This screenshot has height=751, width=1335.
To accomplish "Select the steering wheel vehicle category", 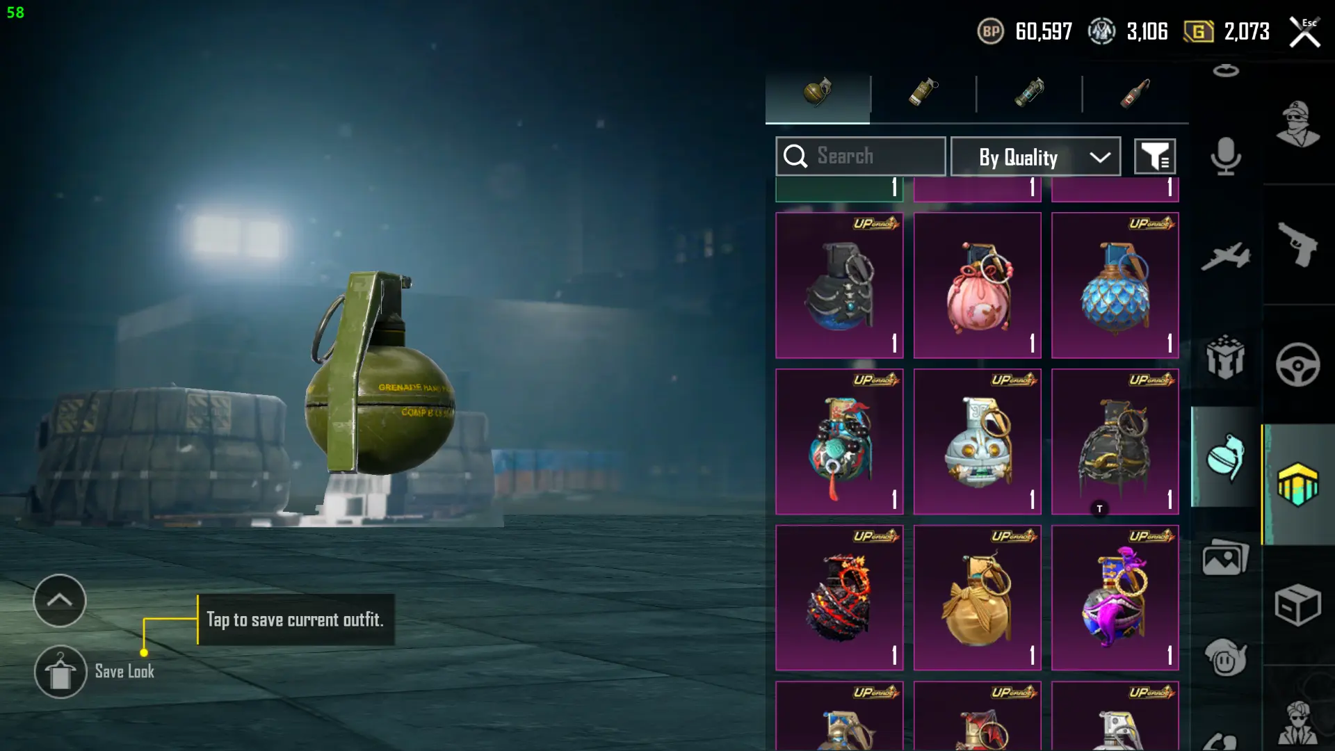I will point(1297,364).
